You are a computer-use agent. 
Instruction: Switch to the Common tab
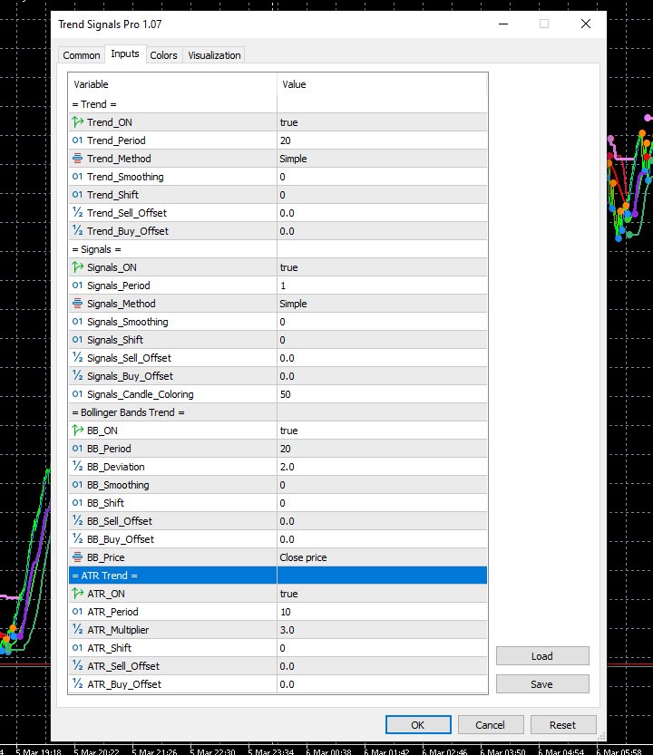point(82,55)
